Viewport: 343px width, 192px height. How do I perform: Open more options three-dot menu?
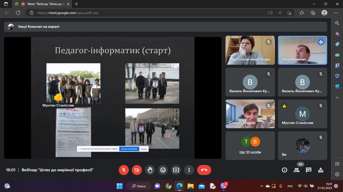tap(189, 170)
